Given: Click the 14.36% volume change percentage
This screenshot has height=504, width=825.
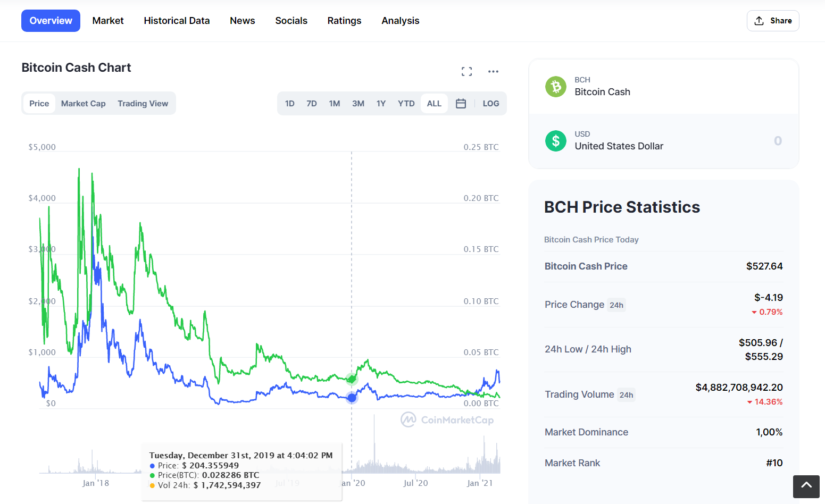Looking at the screenshot, I should 765,402.
